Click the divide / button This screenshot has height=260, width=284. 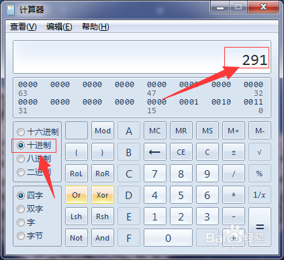tap(234, 174)
